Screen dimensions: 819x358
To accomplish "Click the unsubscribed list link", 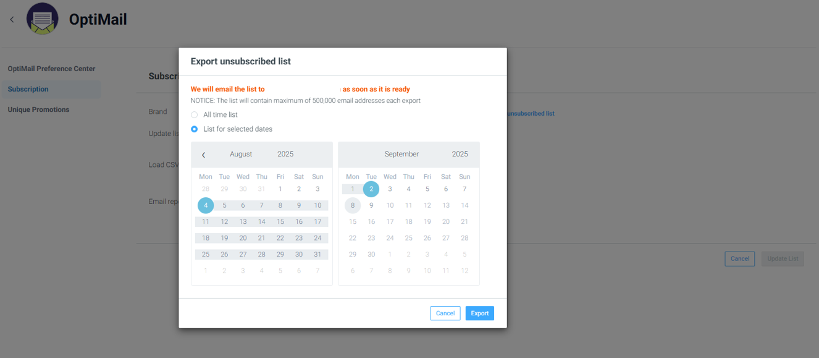I will click(x=531, y=114).
